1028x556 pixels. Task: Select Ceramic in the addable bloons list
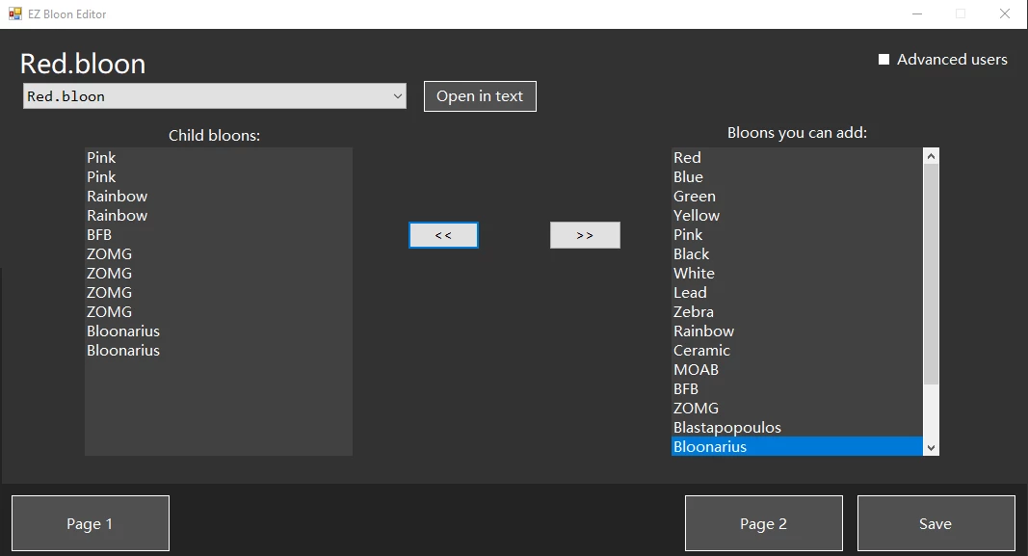(797, 350)
